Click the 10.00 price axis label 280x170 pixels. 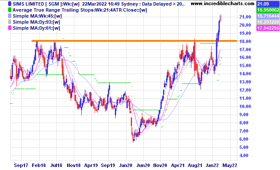245,106
